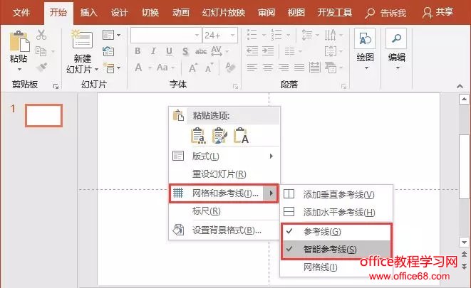
Task: Switch to the 审阅 Review tab
Action: pos(266,13)
